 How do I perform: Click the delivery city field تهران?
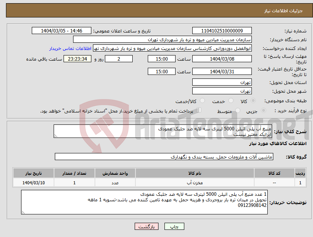[222, 91]
